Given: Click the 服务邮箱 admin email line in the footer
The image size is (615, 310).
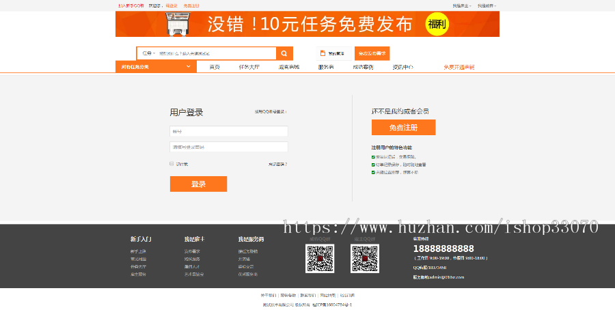Looking at the screenshot, I should pos(438,277).
